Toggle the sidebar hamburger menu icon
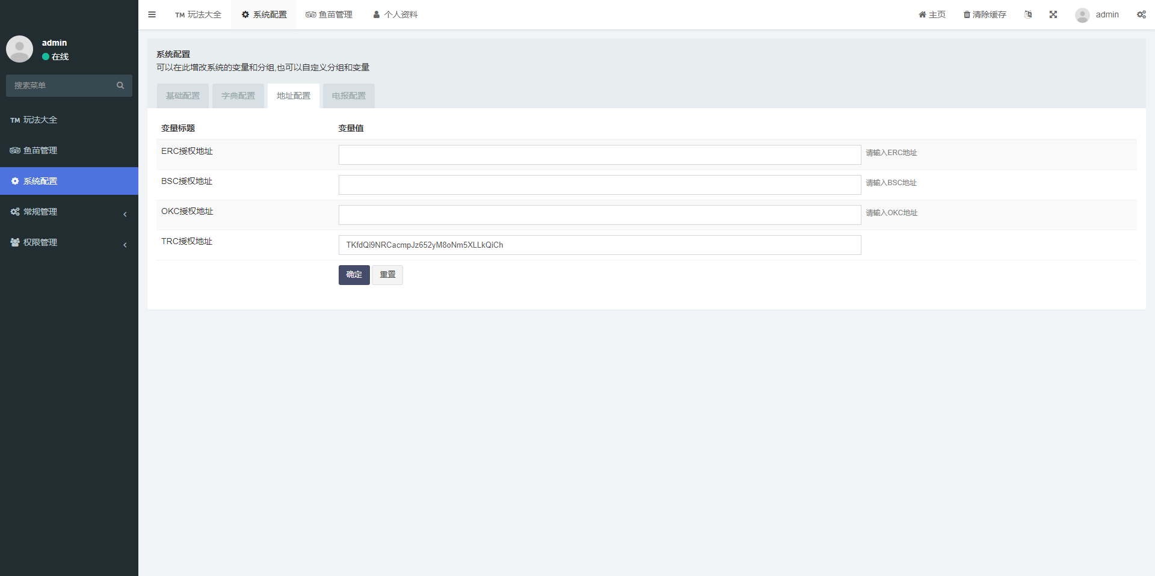 (x=152, y=14)
